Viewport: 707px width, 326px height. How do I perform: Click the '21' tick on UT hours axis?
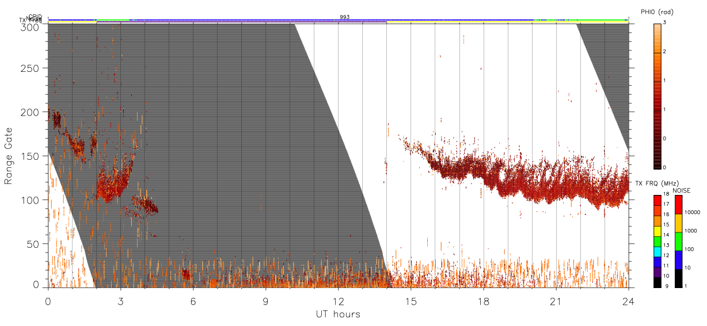[556, 301]
